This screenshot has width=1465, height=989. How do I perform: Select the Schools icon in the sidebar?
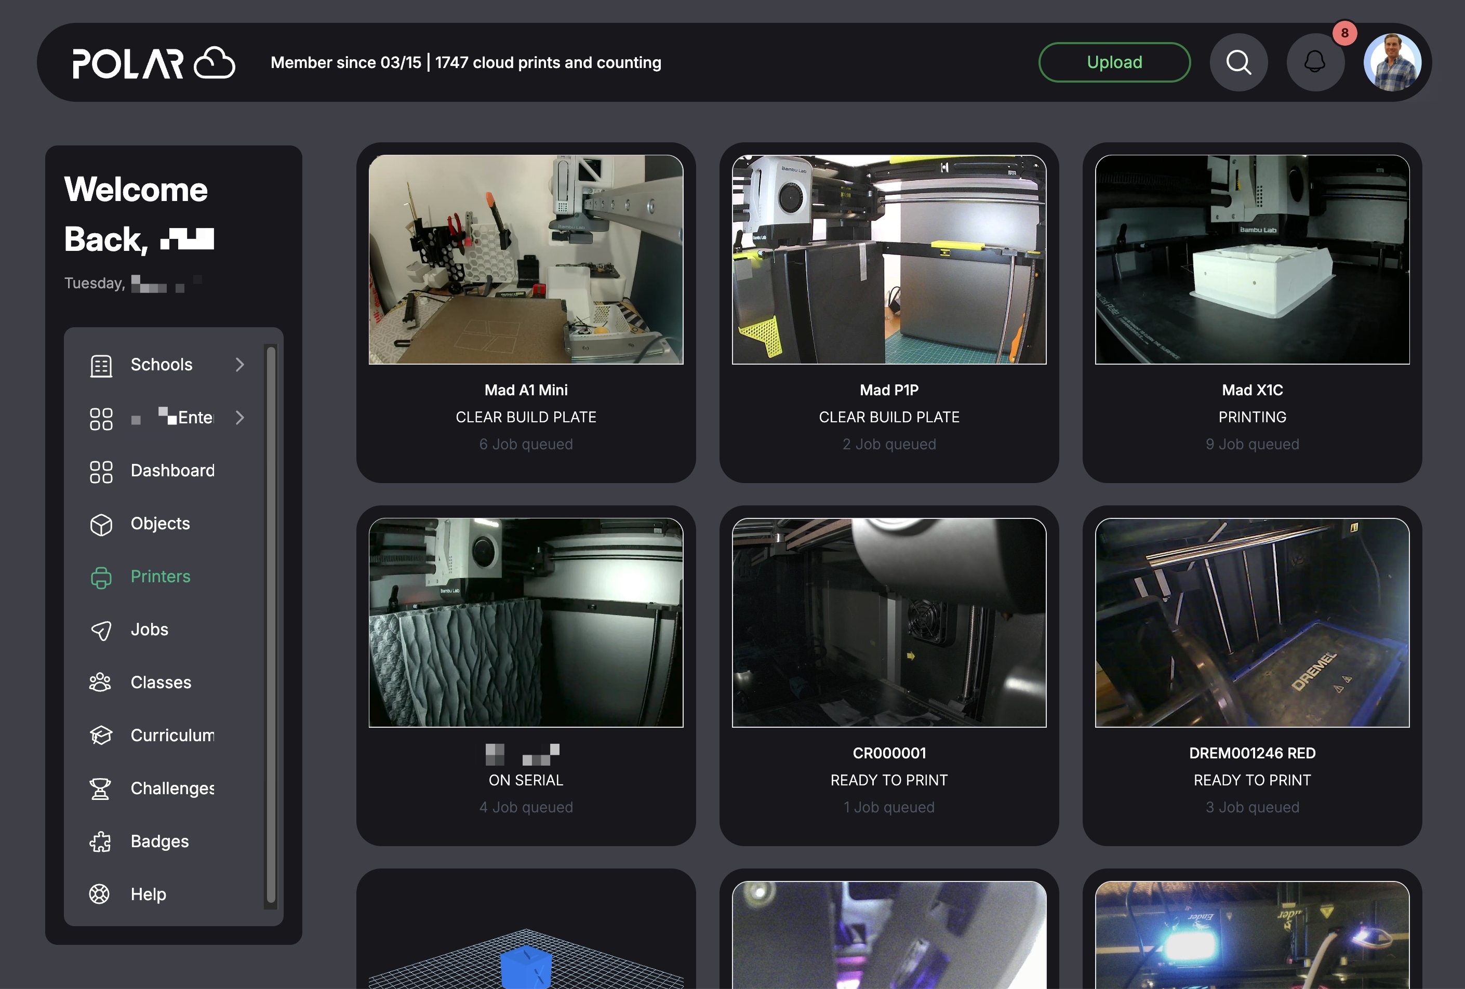tap(101, 364)
